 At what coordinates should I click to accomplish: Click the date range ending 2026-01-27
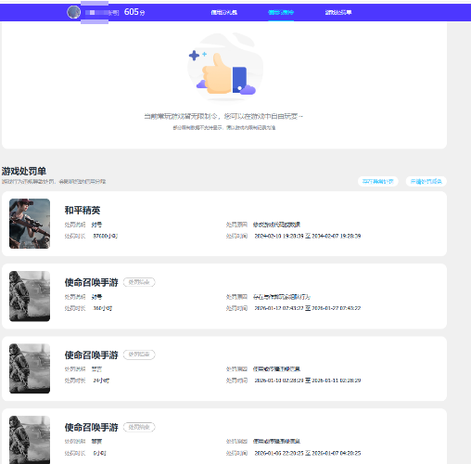[x=308, y=308]
